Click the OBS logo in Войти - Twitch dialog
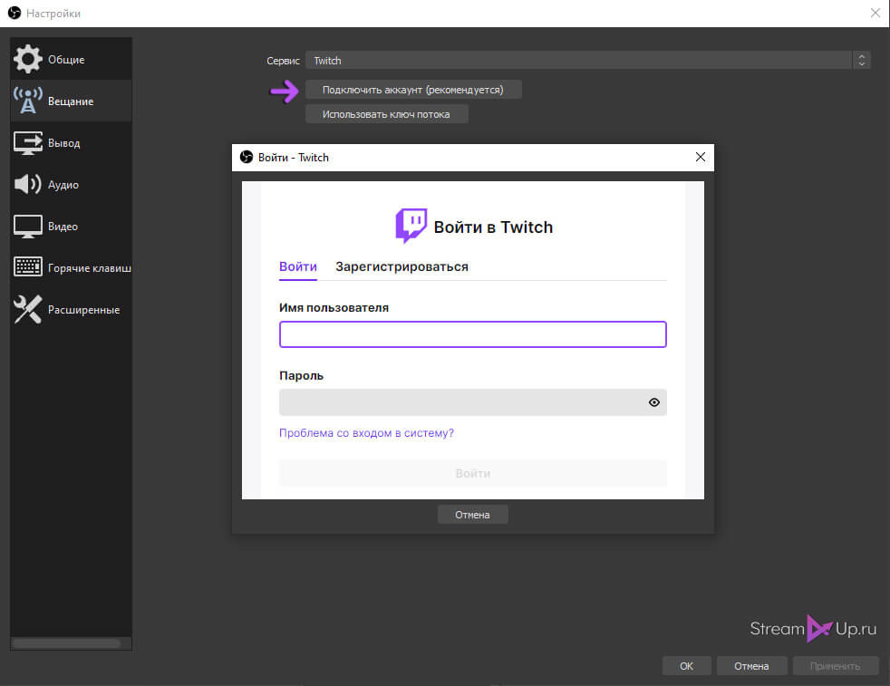The height and width of the screenshot is (686, 890). tap(247, 157)
